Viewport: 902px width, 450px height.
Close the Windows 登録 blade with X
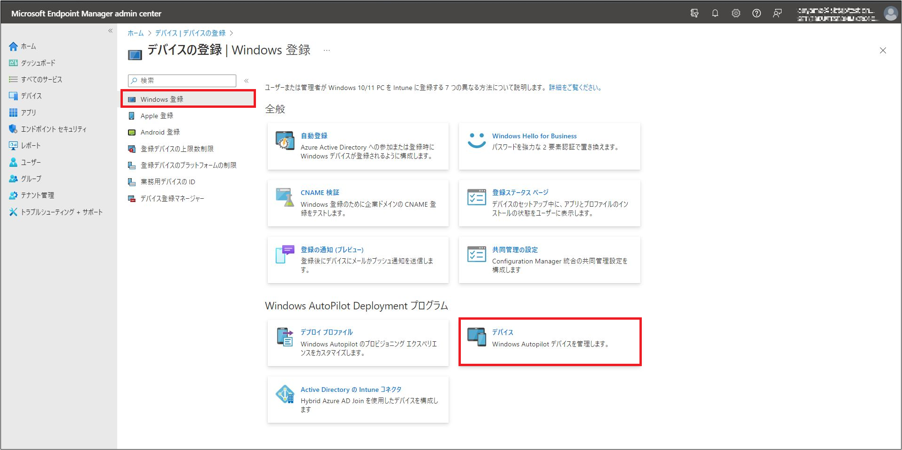tap(883, 50)
